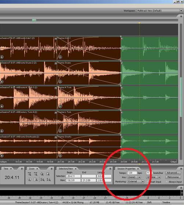The width and height of the screenshot is (184, 205).
Task: Click Zoom In Horizontally icon in Zoom panel
Action: 29,174
